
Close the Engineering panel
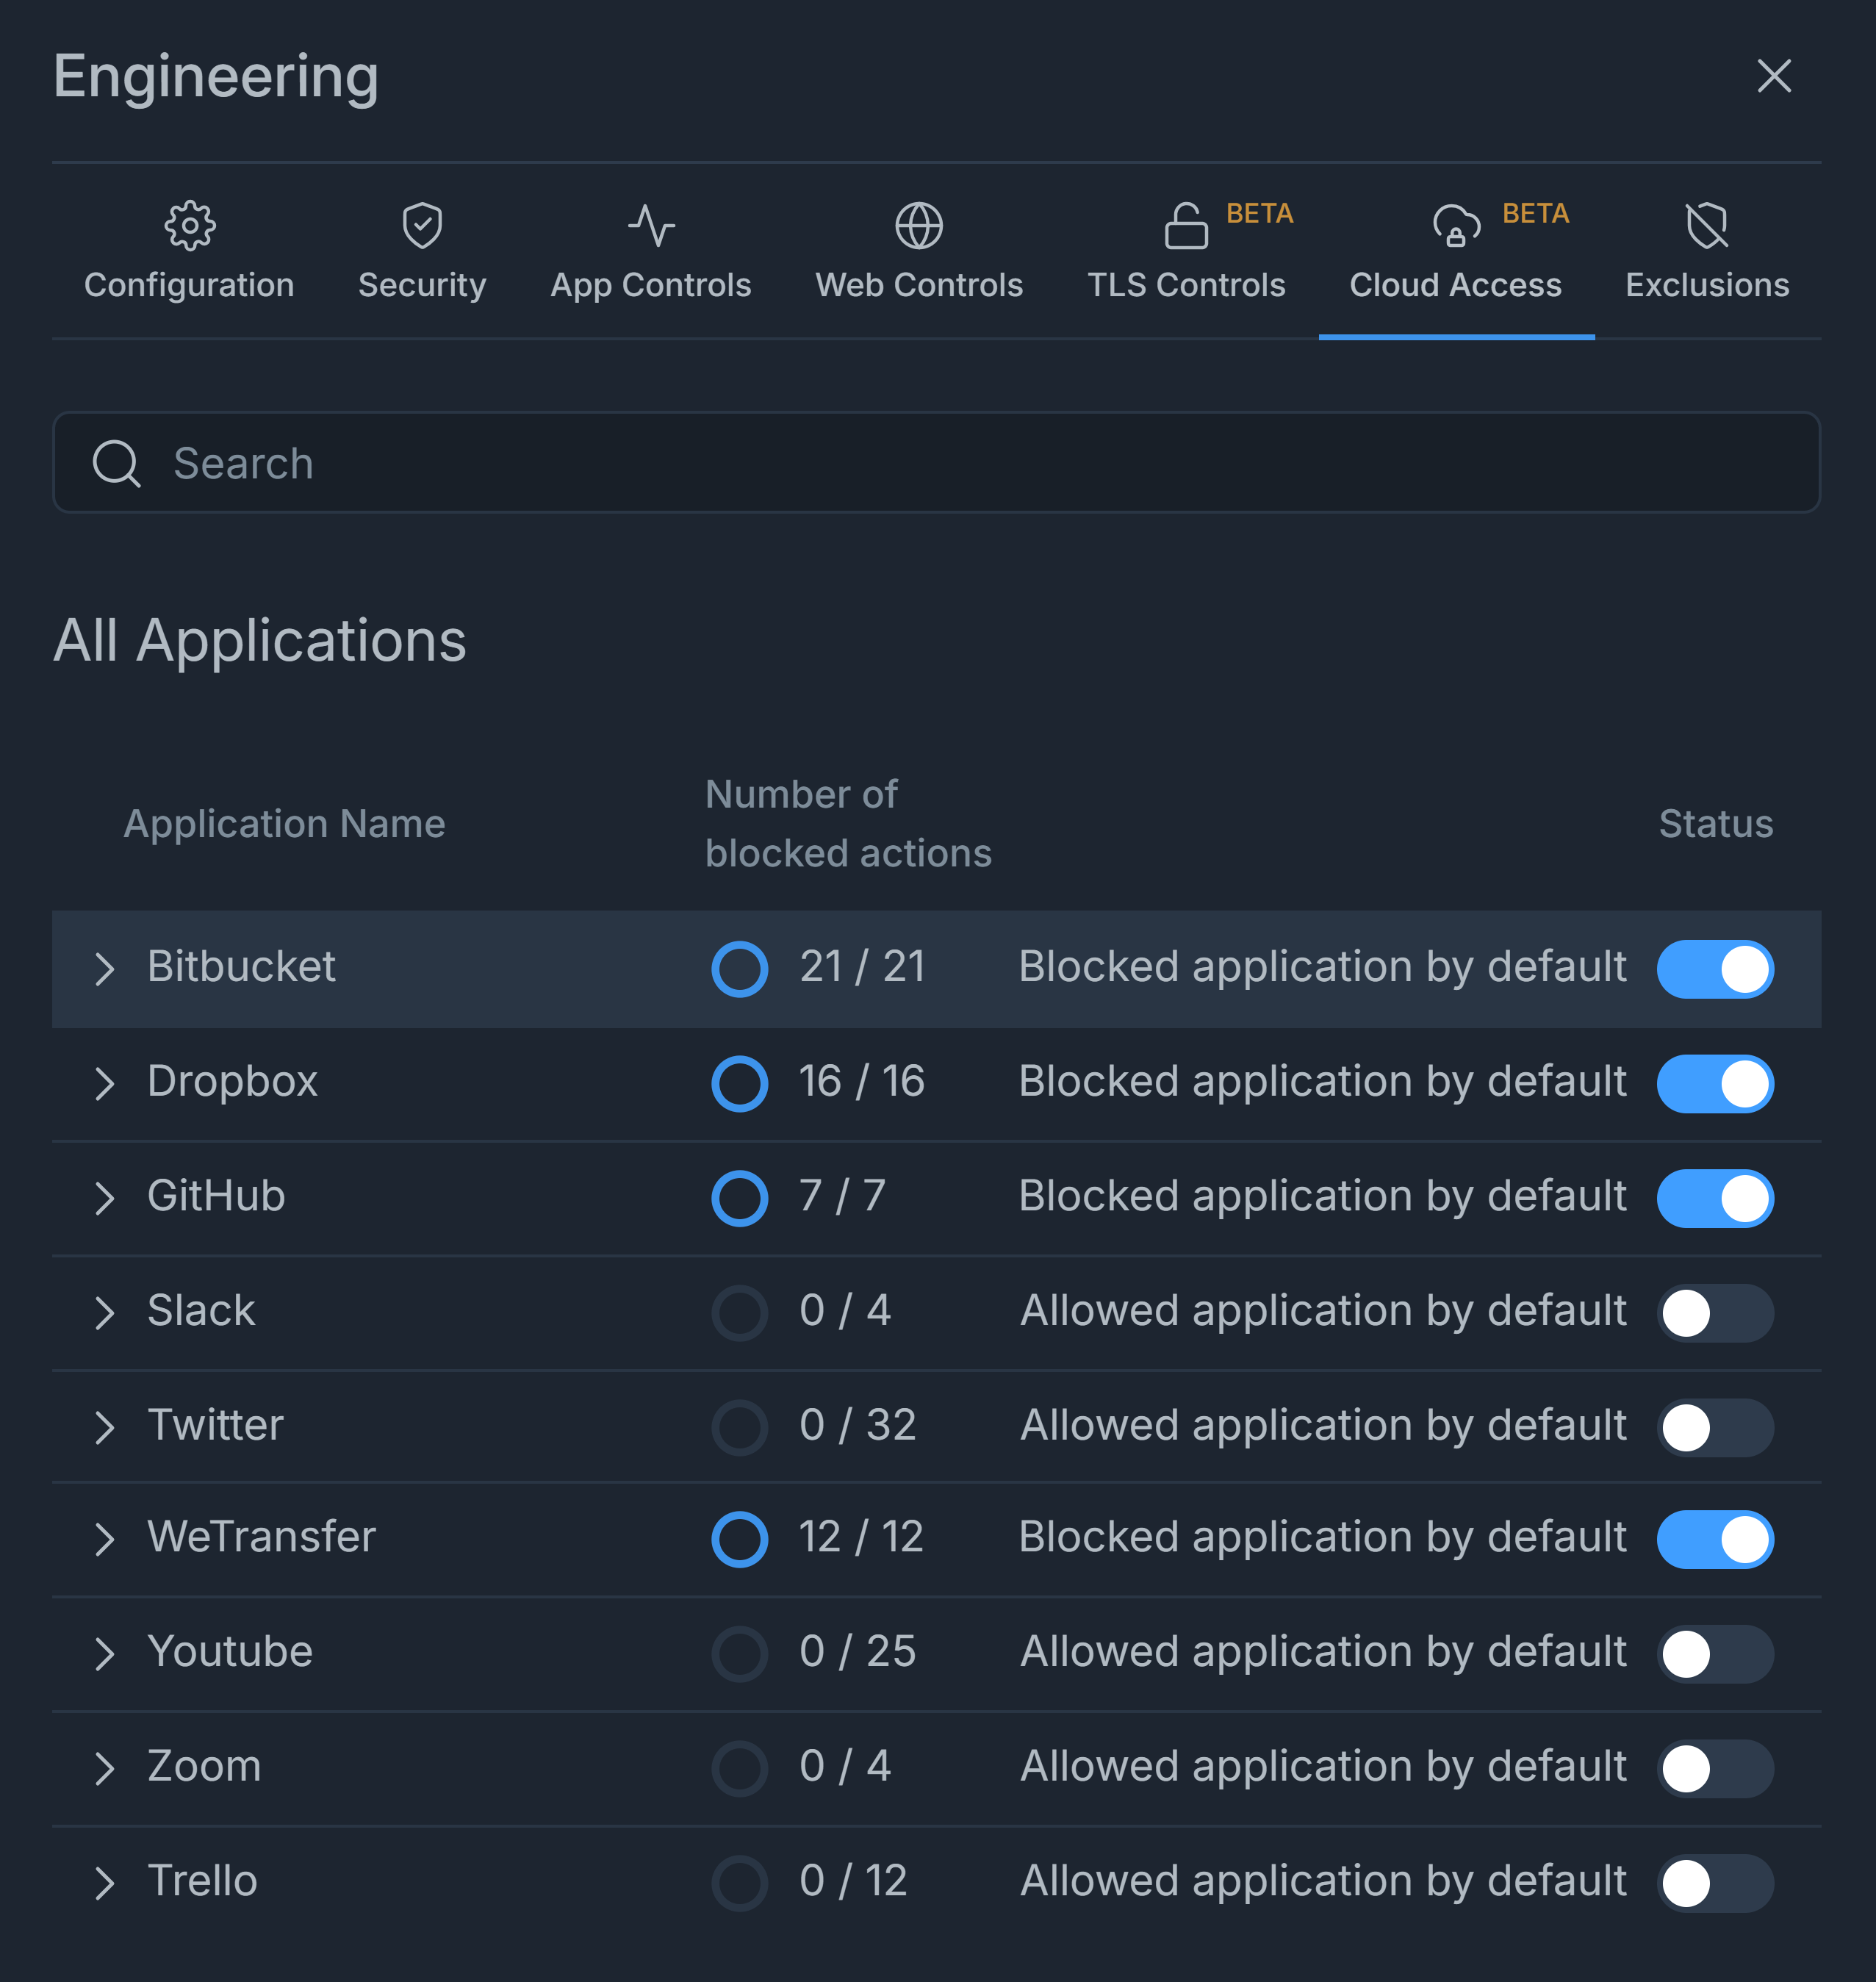point(1773,76)
